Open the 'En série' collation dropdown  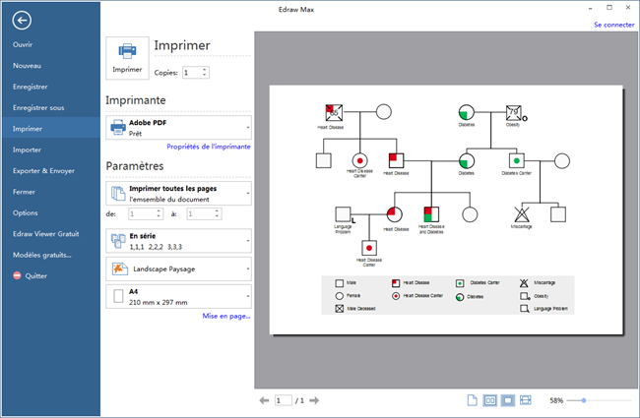(178, 241)
